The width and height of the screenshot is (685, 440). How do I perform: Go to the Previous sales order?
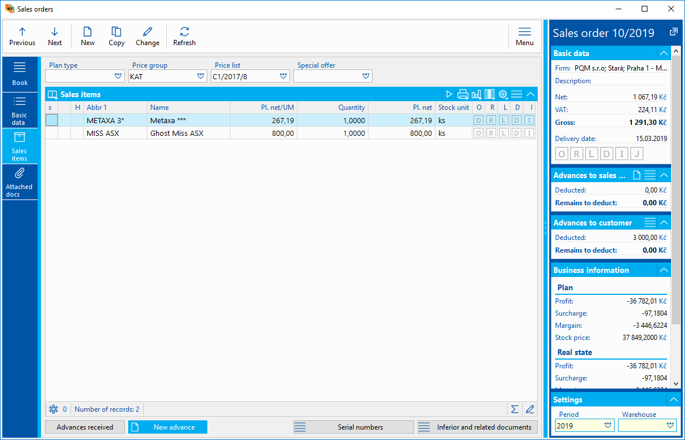pos(23,37)
